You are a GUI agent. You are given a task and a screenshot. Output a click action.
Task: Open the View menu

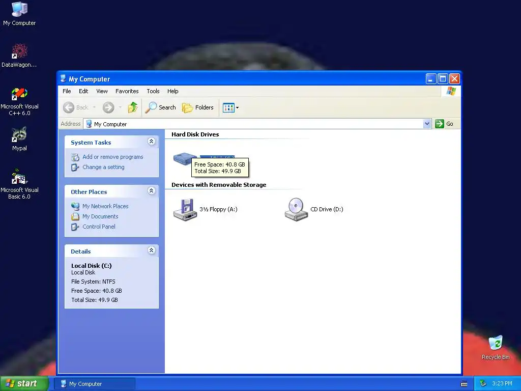coord(102,91)
